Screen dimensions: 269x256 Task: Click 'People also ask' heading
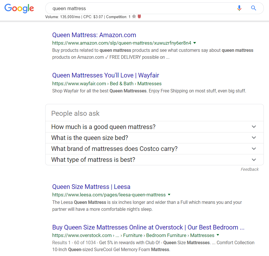tap(75, 113)
